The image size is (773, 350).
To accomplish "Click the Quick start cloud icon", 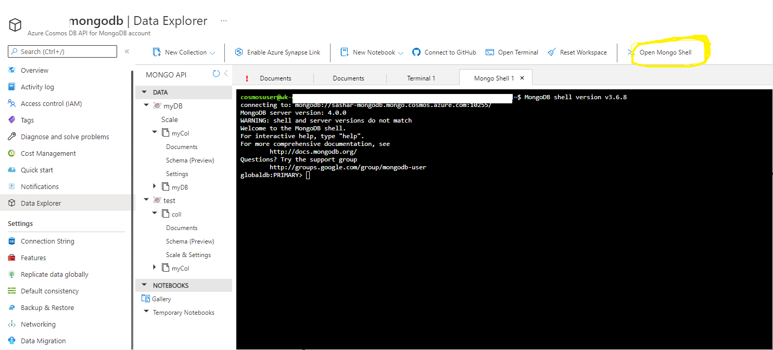I will tap(11, 170).
